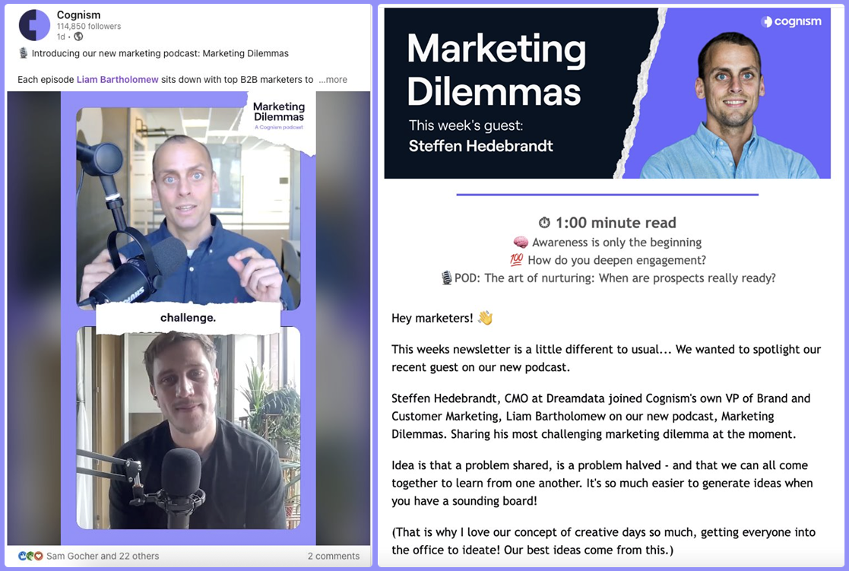
Task: Click the microphone emoji before Introducing
Action: [x=24, y=53]
